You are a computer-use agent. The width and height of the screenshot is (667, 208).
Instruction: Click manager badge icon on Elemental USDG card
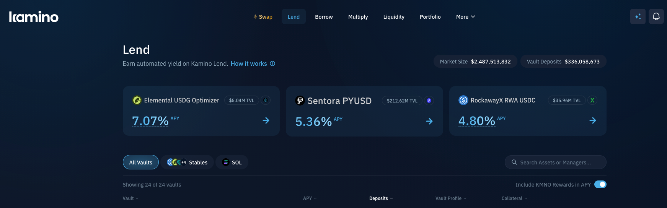click(x=265, y=100)
